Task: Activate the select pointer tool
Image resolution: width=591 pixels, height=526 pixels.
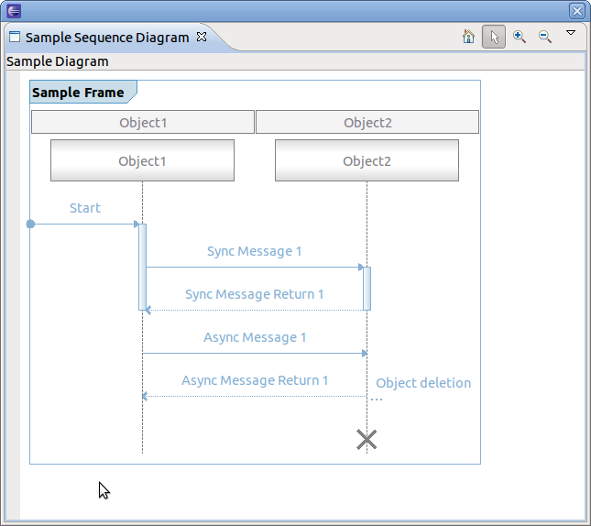Action: click(494, 37)
